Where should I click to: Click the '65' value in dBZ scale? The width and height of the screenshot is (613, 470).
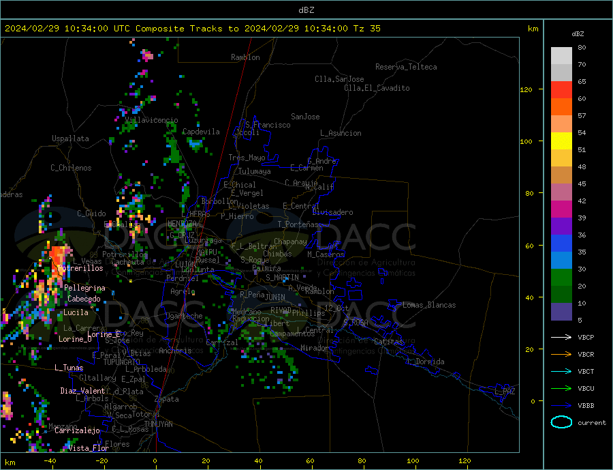click(582, 82)
